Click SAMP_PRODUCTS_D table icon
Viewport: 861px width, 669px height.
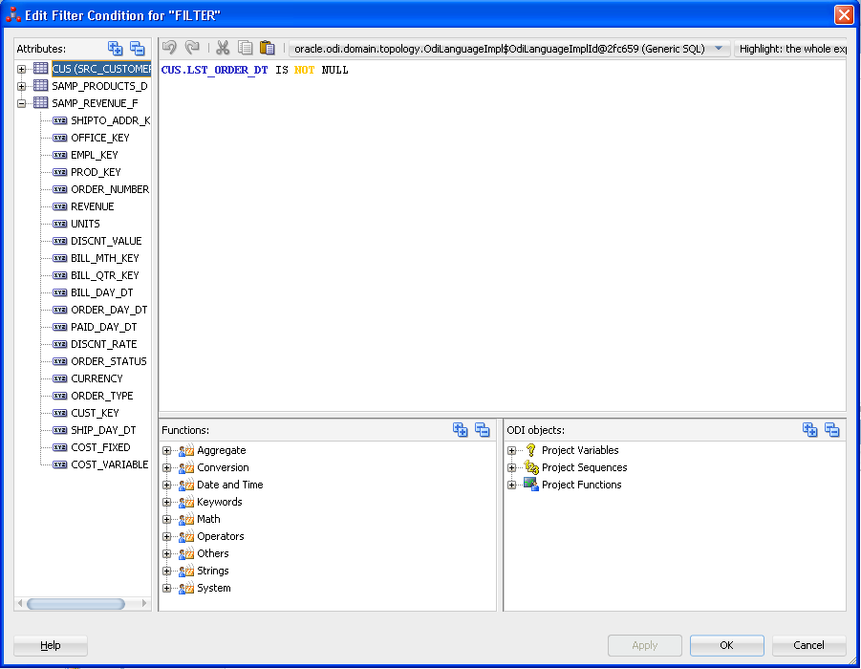click(41, 86)
